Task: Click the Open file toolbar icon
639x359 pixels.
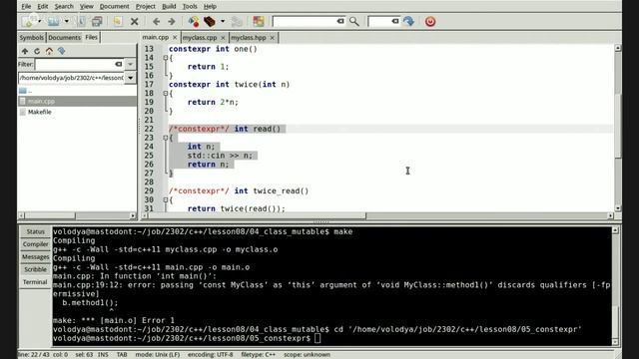Action: (x=53, y=21)
